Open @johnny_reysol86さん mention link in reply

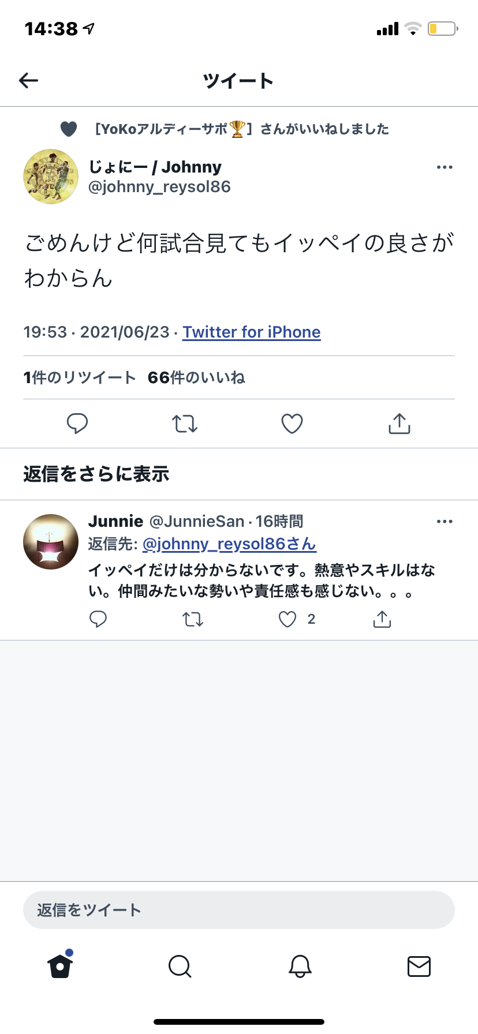[229, 544]
